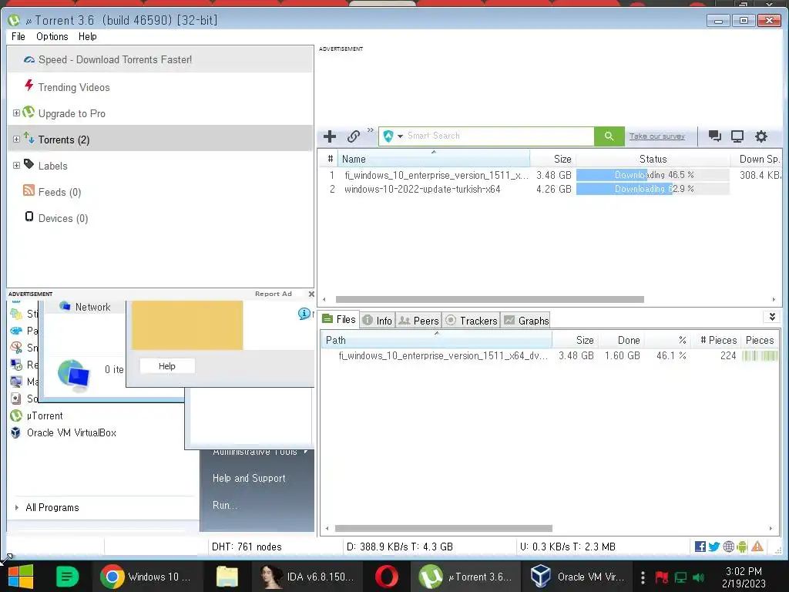Open the Help menu
The width and height of the screenshot is (789, 592).
point(88,36)
